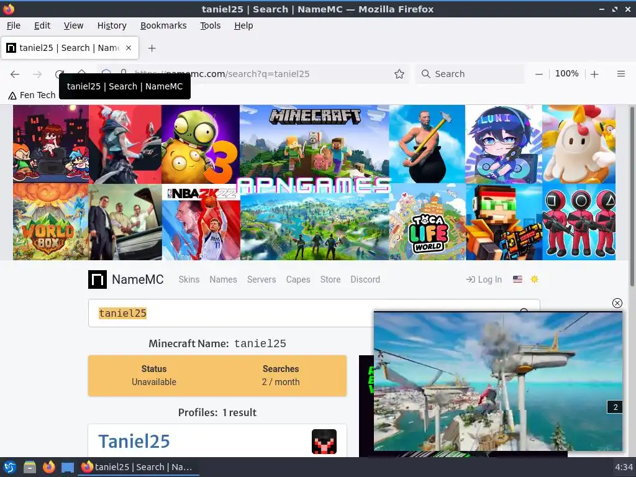
Task: Open the Firefox hamburger menu
Action: tap(620, 74)
